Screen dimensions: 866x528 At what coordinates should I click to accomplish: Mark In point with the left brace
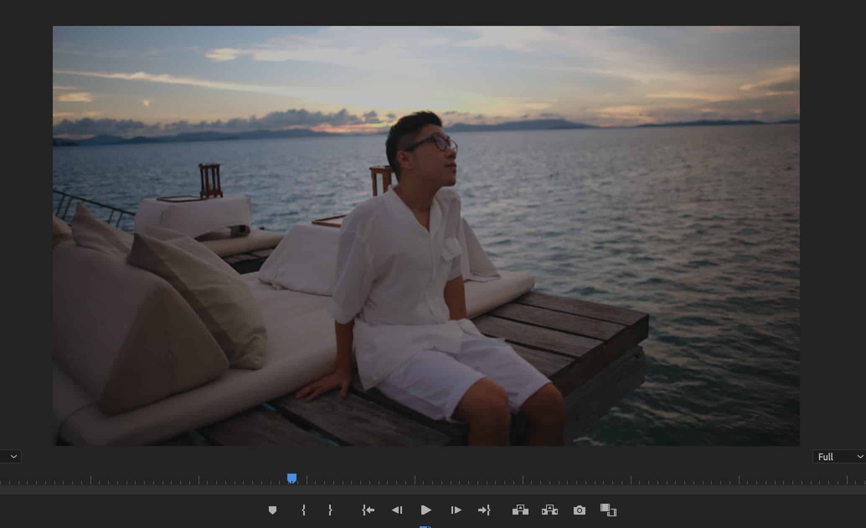click(x=304, y=510)
